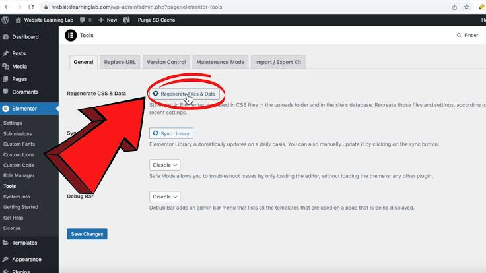Open Role Manager submenu item
The height and width of the screenshot is (273, 486).
[x=18, y=175]
